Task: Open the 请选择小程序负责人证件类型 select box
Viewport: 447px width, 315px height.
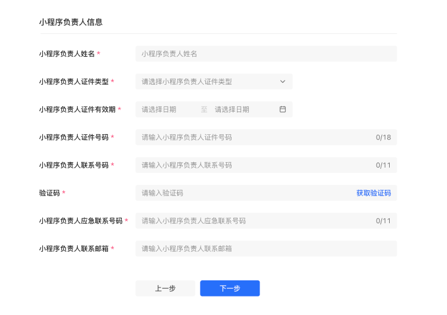Action: [x=209, y=82]
